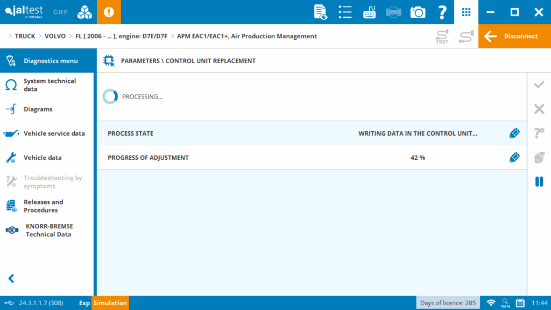Take a screenshot with camera icon

418,12
